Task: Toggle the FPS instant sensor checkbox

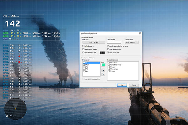Action: (x=109, y=62)
